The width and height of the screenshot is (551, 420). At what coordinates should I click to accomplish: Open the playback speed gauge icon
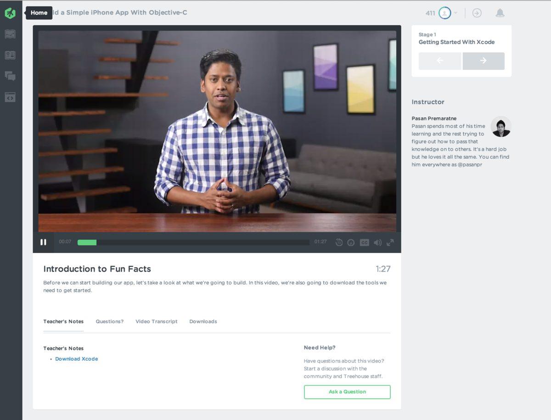pyautogui.click(x=351, y=242)
